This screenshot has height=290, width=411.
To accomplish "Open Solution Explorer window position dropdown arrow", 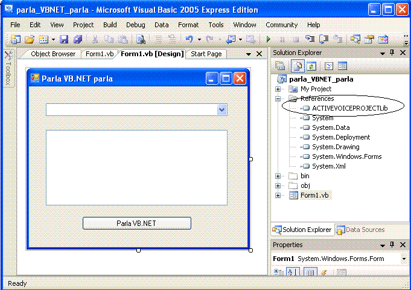I will (383, 53).
